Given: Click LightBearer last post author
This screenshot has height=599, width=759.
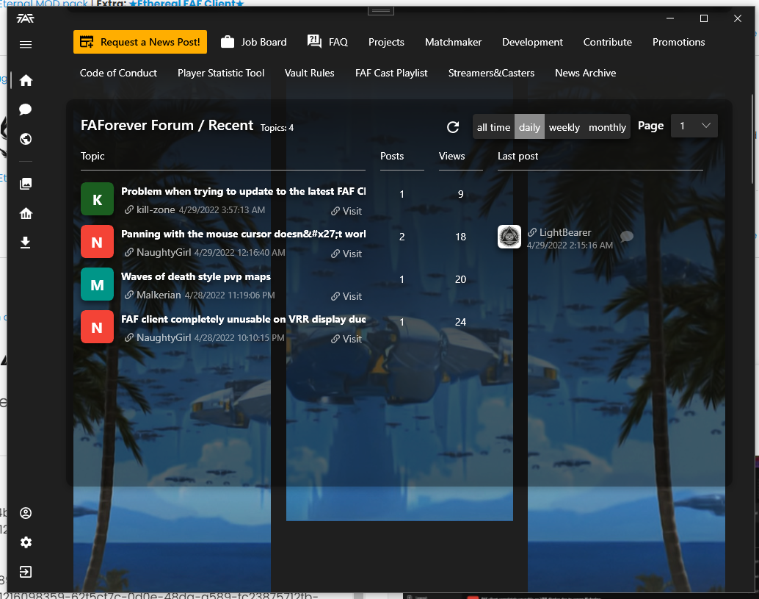Looking at the screenshot, I should click(565, 233).
